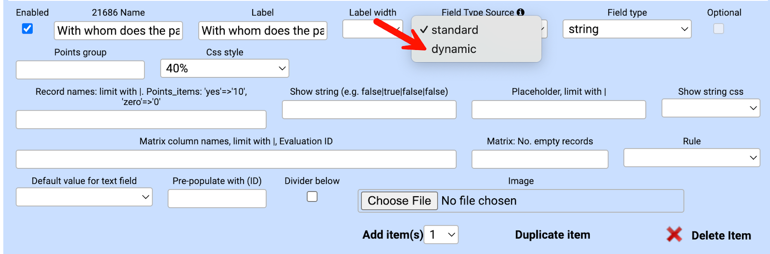Image resolution: width=770 pixels, height=254 pixels.
Task: Check the Divider below checkbox
Action: tap(312, 197)
